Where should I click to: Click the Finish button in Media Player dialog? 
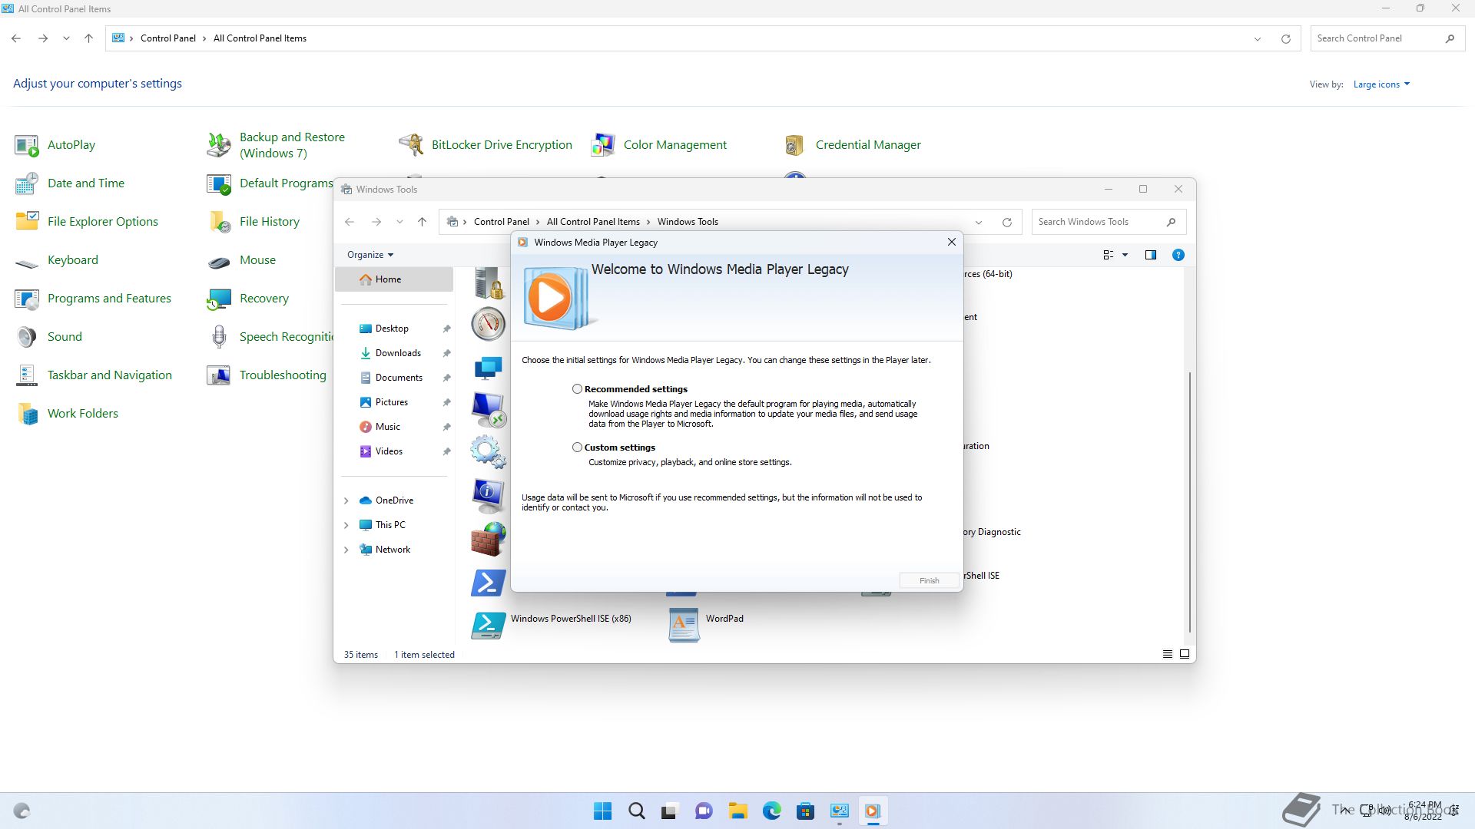(929, 581)
